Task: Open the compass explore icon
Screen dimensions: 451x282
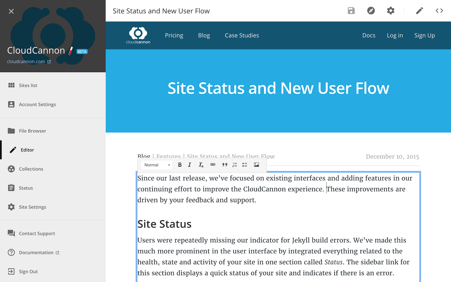Action: click(371, 11)
